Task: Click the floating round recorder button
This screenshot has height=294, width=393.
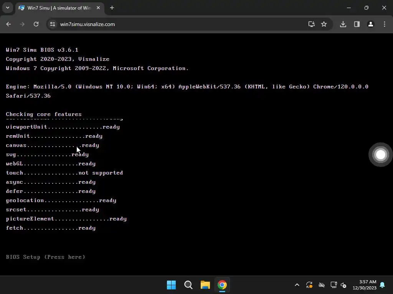Action: click(x=380, y=155)
